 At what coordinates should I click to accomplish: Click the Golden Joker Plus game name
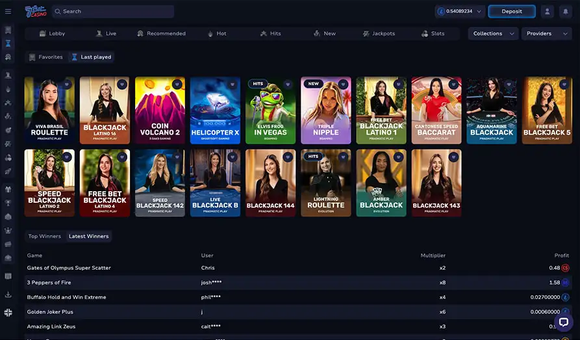click(50, 312)
